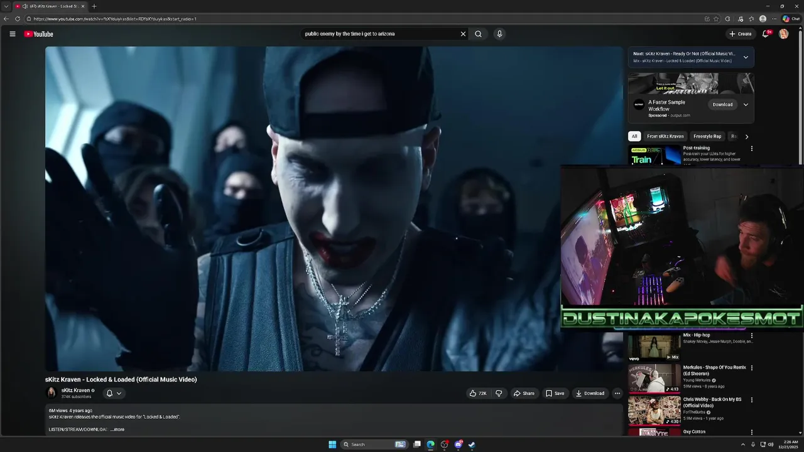Save video to a playlist
The height and width of the screenshot is (452, 804).
555,394
